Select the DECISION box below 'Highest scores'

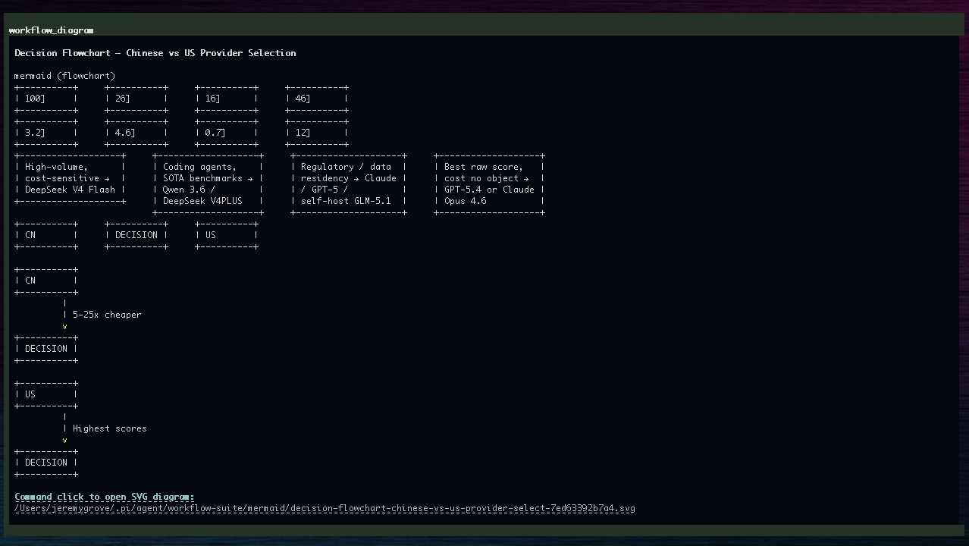click(x=46, y=463)
